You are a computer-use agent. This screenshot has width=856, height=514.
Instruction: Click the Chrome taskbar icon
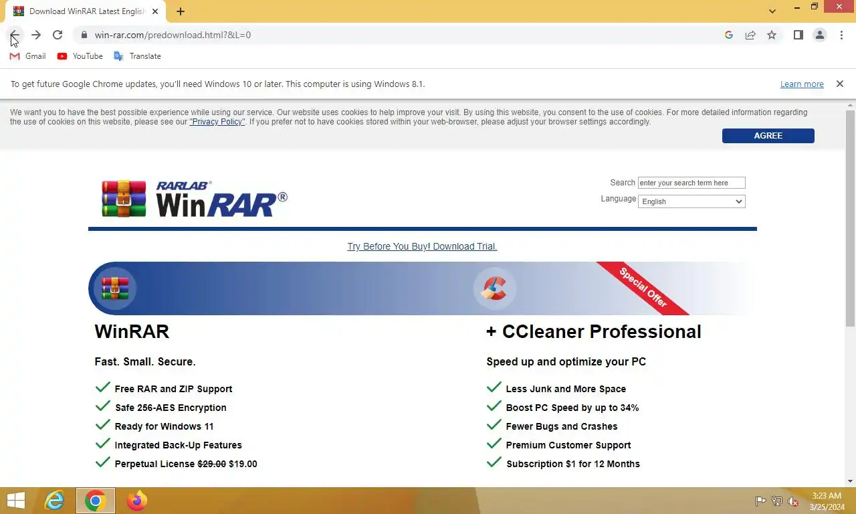point(96,501)
